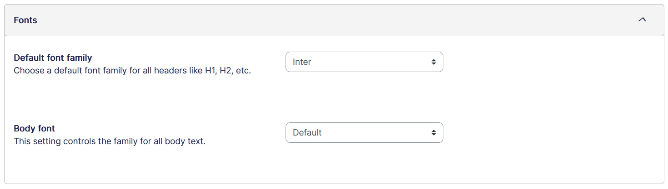The image size is (668, 189).
Task: Click the divider line between font settings
Action: tap(334, 104)
